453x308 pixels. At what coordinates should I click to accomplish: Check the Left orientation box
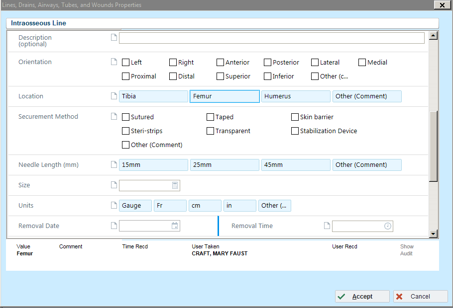pyautogui.click(x=125, y=62)
